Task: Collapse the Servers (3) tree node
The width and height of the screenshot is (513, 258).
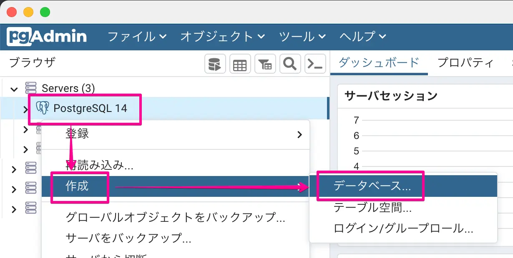Action: [14, 89]
